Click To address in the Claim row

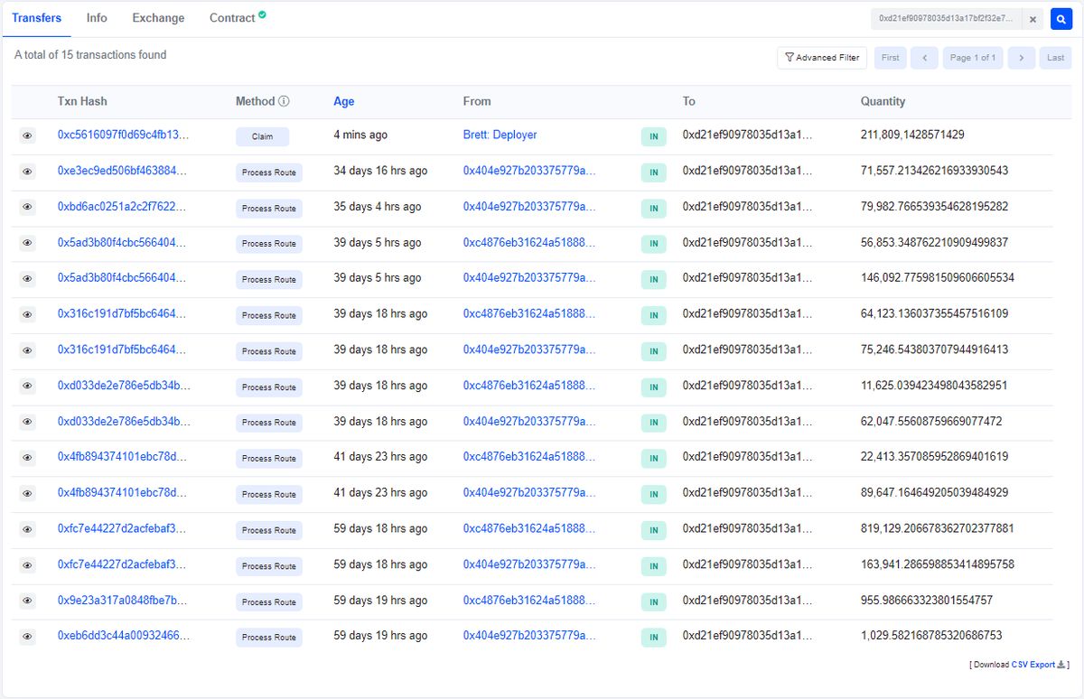(x=747, y=135)
